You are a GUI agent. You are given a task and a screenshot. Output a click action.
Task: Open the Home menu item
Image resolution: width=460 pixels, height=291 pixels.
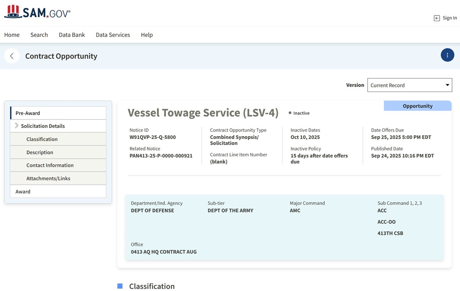[12, 35]
